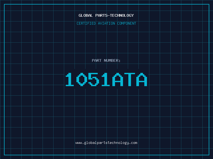Click the word AVIATION in the subtitle
This screenshot has height=159, width=213.
click(106, 23)
